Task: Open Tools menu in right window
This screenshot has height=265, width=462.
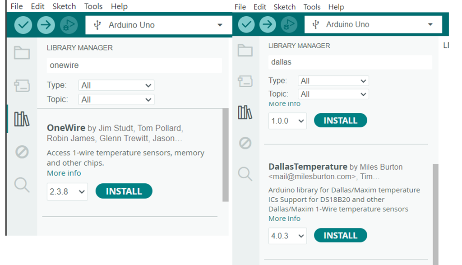Action: point(312,7)
